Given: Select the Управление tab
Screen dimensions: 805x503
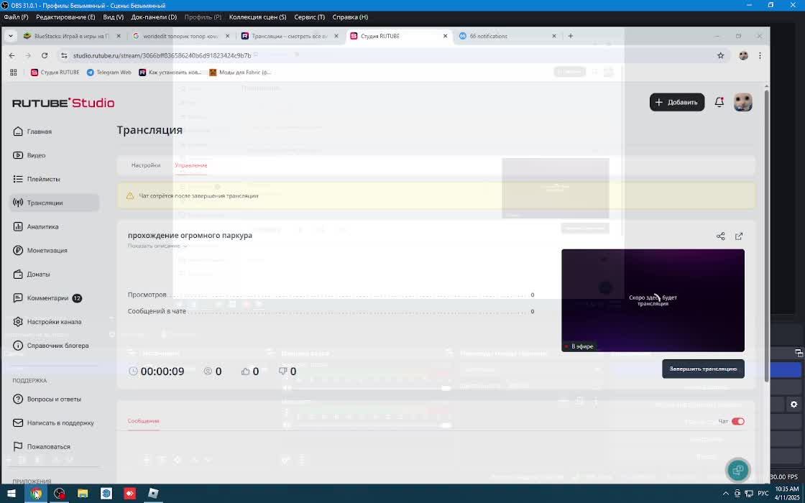Looking at the screenshot, I should pyautogui.click(x=191, y=165).
